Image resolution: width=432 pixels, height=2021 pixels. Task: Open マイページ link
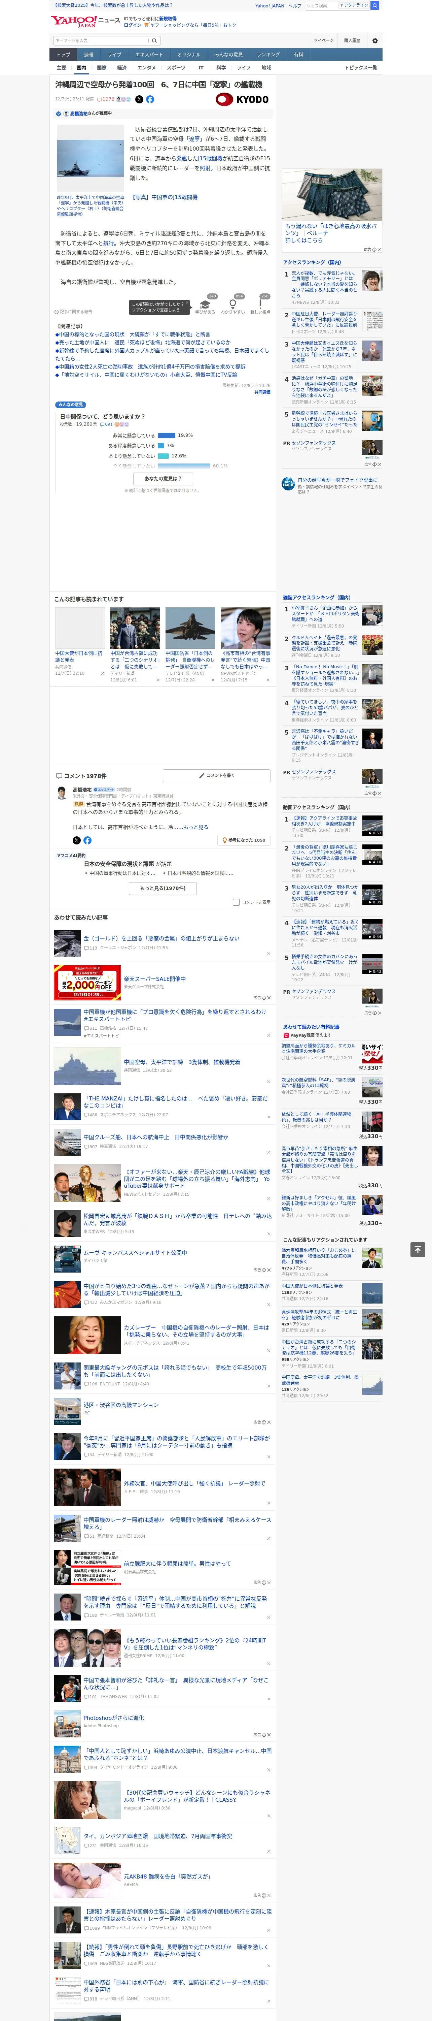click(x=324, y=41)
